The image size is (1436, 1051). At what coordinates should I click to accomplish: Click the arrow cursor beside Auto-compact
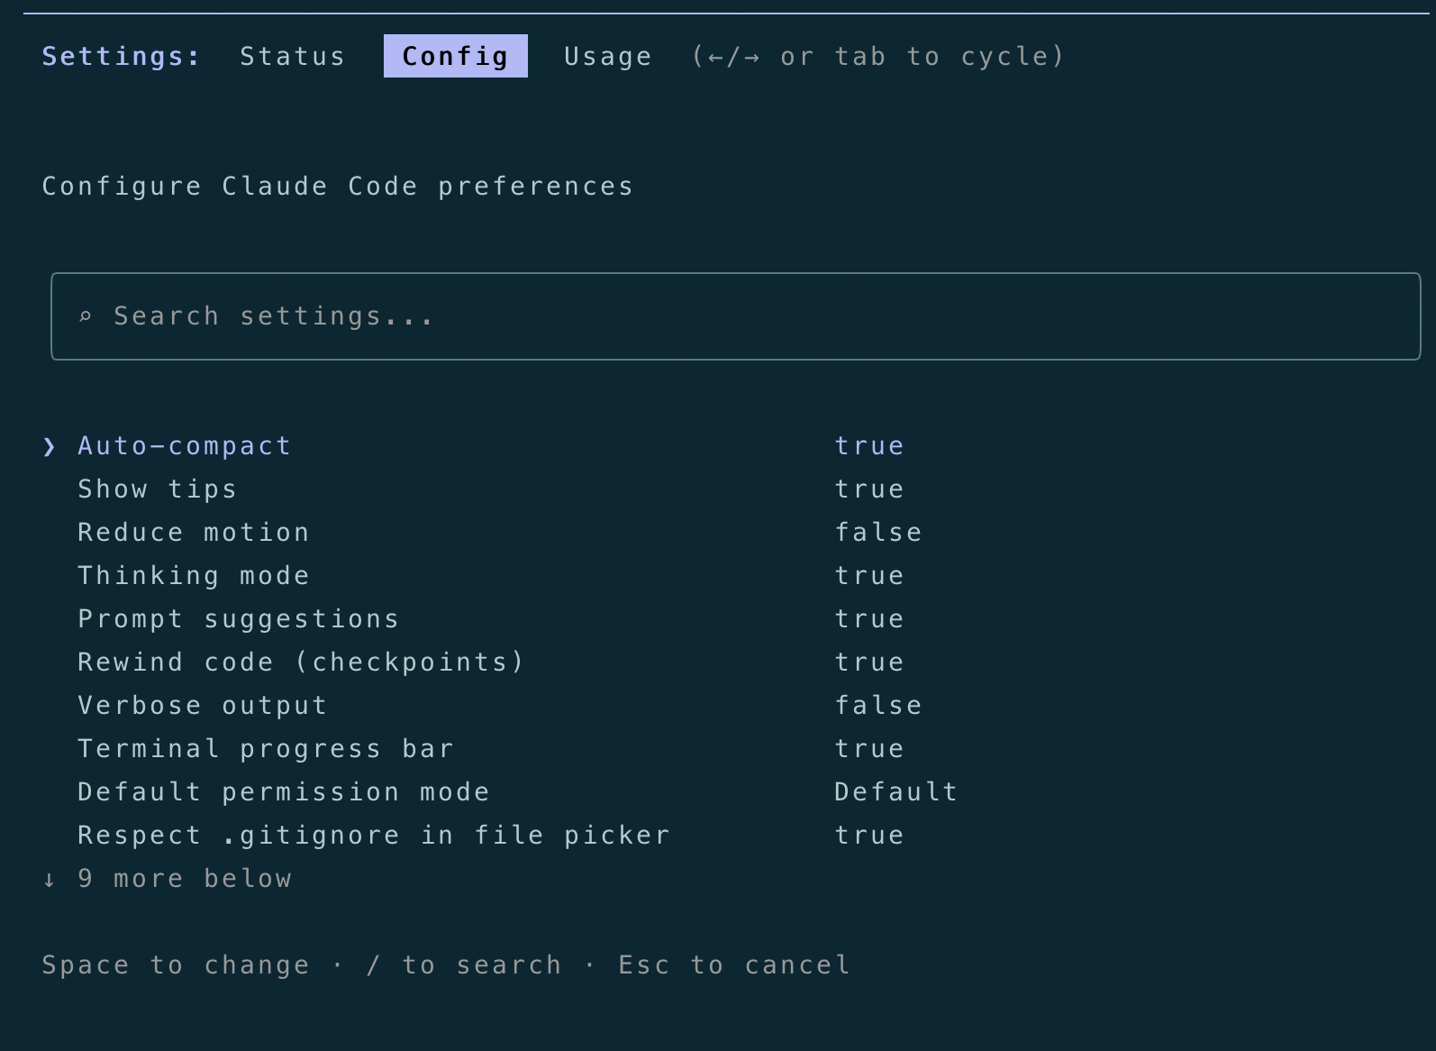(49, 446)
